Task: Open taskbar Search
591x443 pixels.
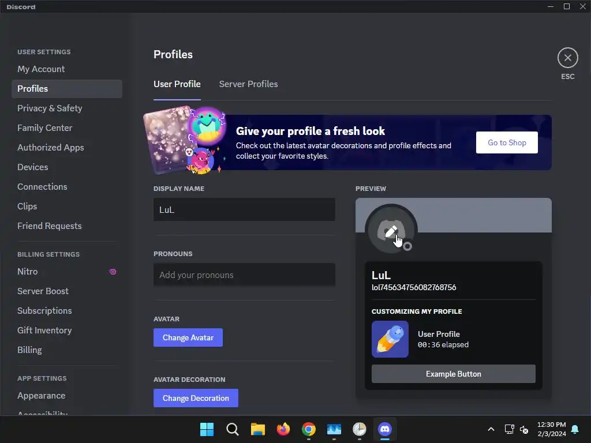Action: click(x=232, y=429)
